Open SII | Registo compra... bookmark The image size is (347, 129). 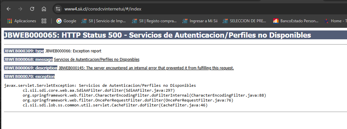[x=154, y=21]
